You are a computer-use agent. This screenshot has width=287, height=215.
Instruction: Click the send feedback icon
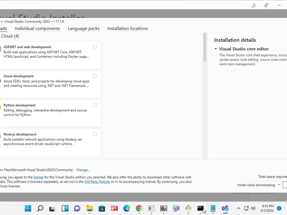coord(266,5)
